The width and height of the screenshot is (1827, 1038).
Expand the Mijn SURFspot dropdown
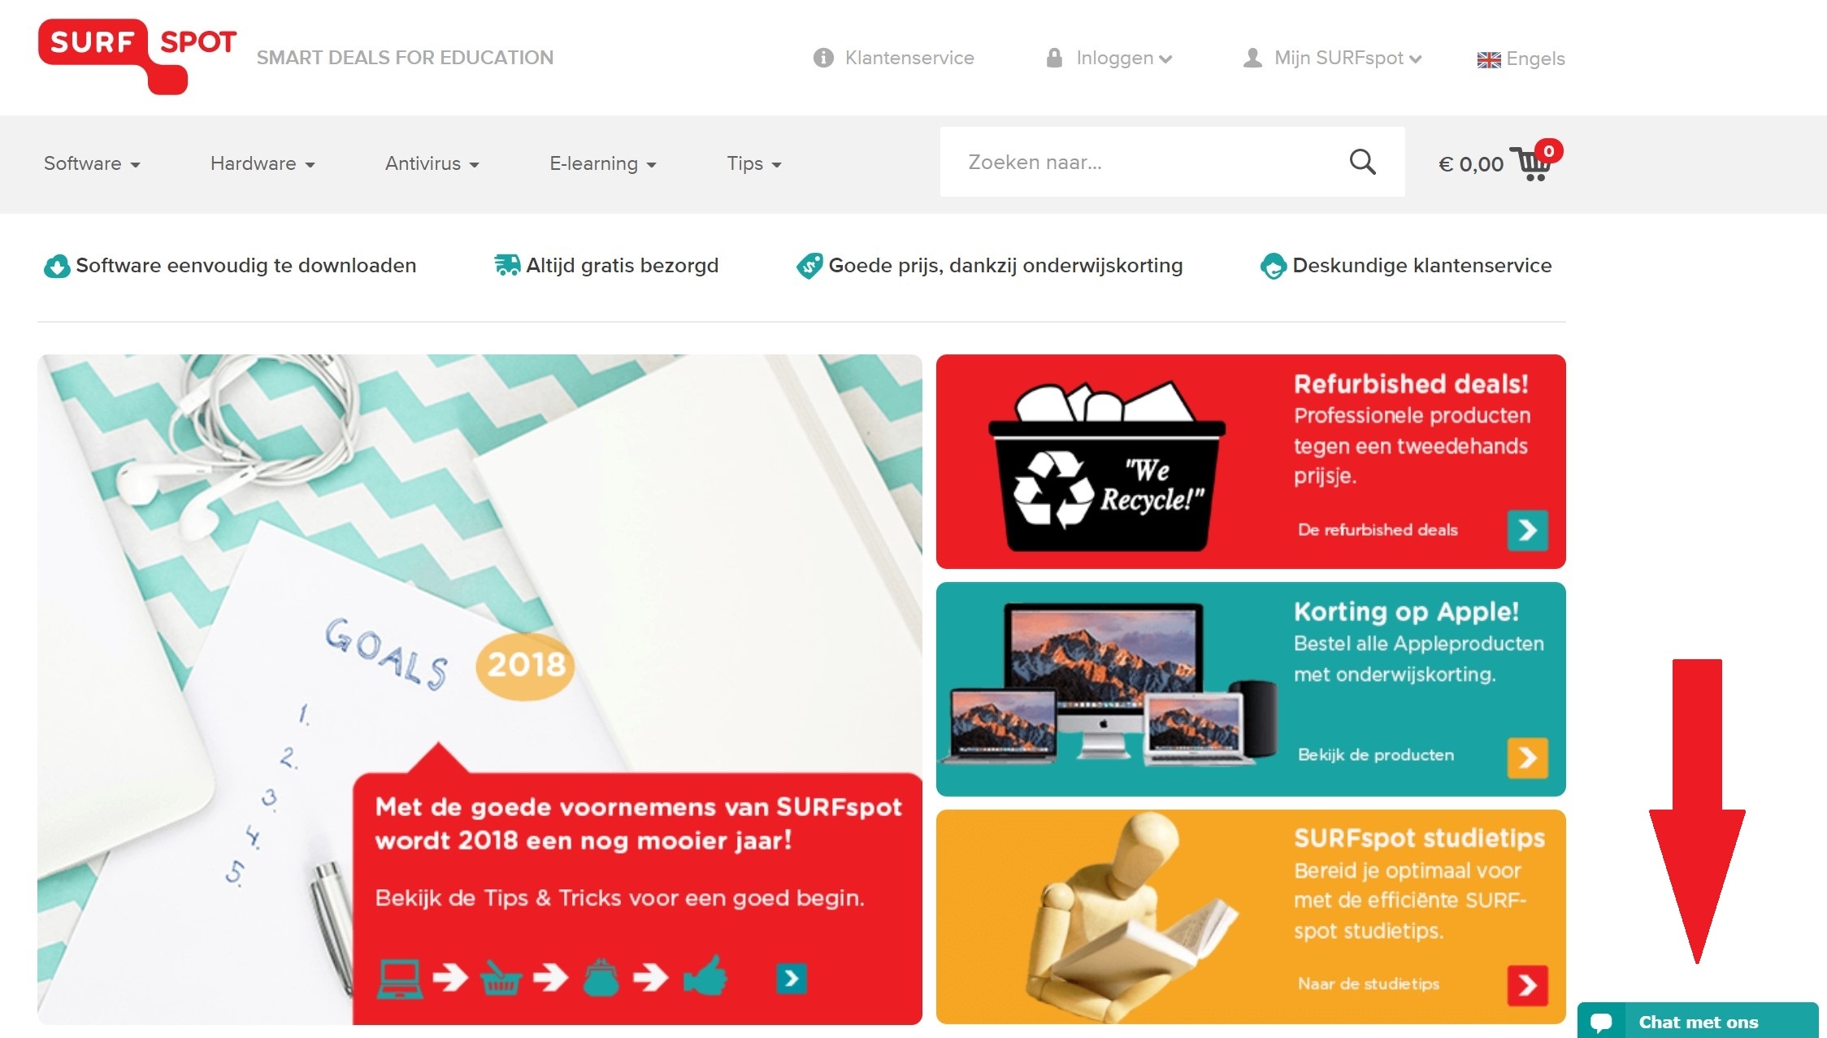[x=1333, y=58]
